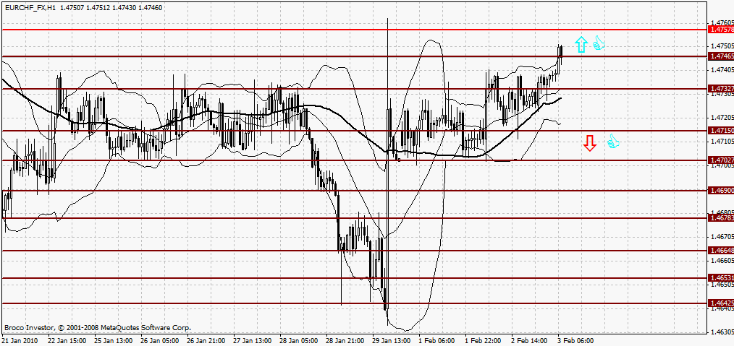Click the 1.47105 price scale tick
The height and width of the screenshot is (346, 734).
tap(722, 141)
